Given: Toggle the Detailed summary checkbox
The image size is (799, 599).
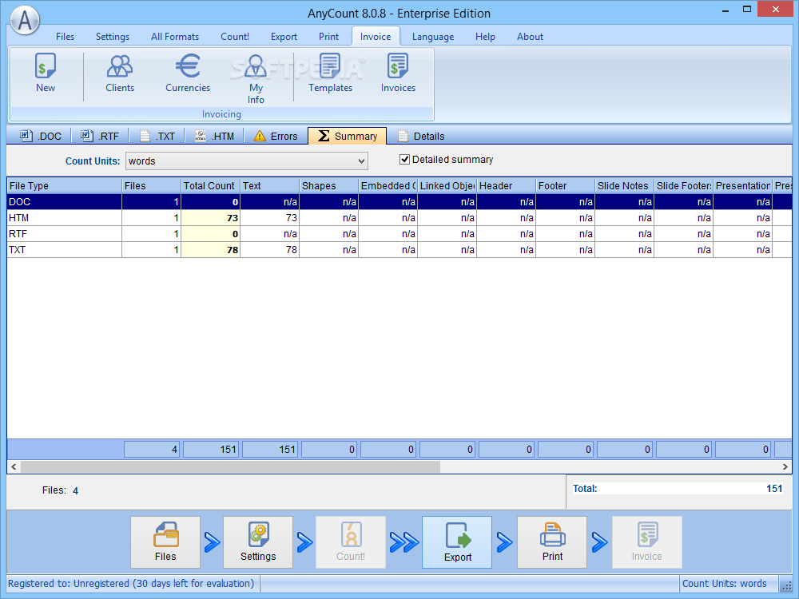Looking at the screenshot, I should [x=404, y=160].
